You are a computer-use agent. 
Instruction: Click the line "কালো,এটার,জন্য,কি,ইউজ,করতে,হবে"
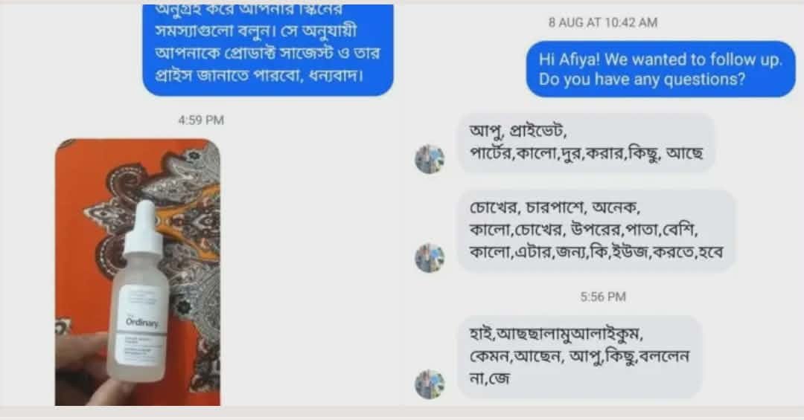(596, 252)
